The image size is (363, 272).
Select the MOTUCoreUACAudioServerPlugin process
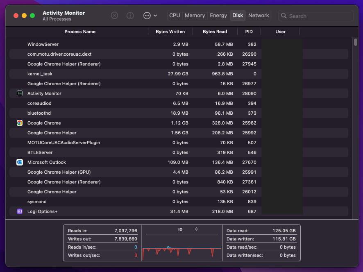click(x=179, y=143)
